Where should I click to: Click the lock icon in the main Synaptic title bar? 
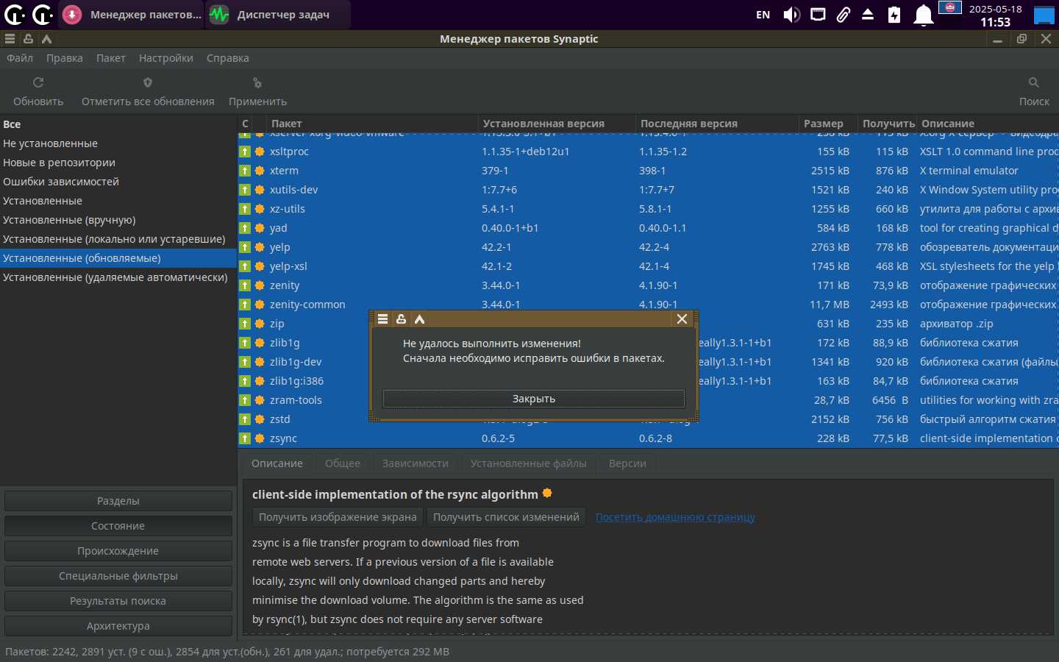(28, 39)
